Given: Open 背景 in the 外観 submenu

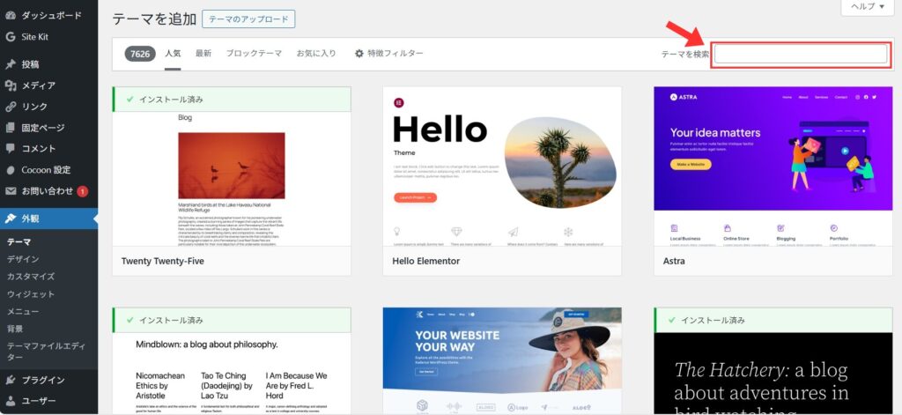Looking at the screenshot, I should pos(15,329).
